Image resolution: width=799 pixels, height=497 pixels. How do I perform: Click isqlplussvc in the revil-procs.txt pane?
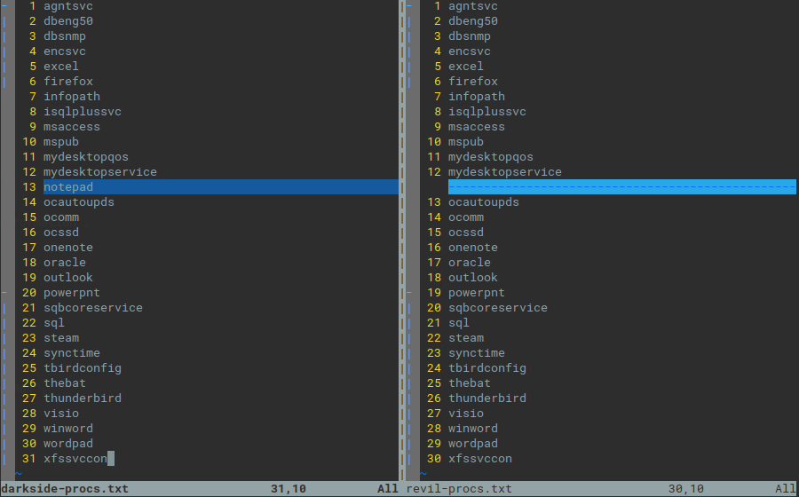pos(487,112)
